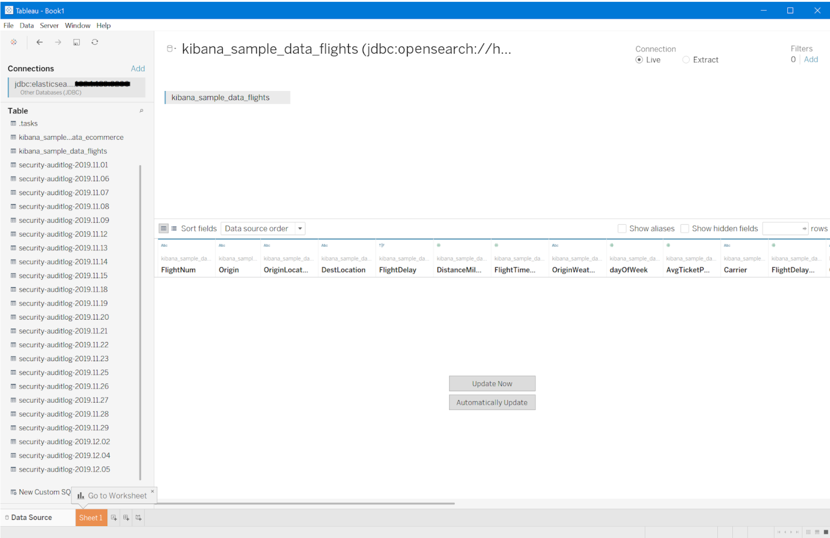Open the File menu
The width and height of the screenshot is (830, 538).
(8, 25)
